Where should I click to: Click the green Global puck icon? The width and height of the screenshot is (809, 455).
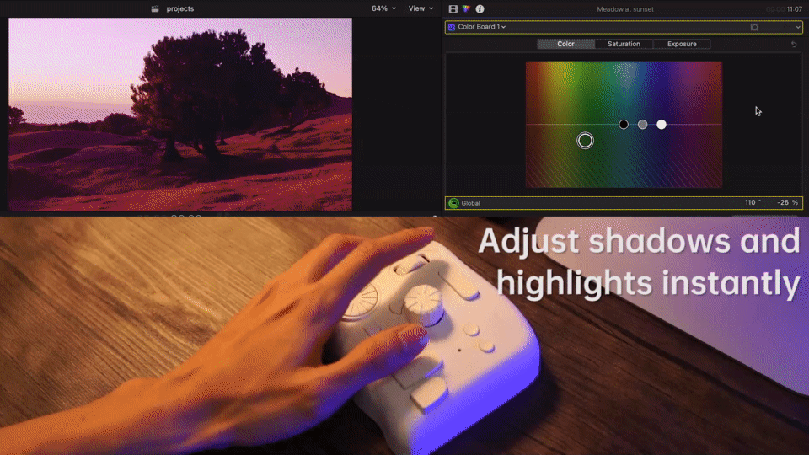coord(453,203)
